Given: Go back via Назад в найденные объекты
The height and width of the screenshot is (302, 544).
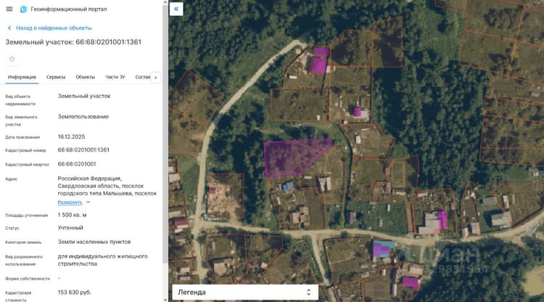Looking at the screenshot, I should (54, 28).
